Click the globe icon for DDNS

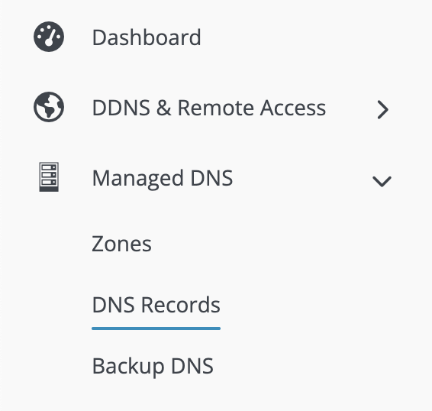click(49, 107)
